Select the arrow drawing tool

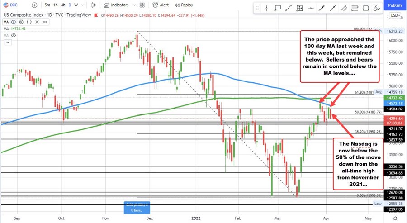click(x=322, y=8)
